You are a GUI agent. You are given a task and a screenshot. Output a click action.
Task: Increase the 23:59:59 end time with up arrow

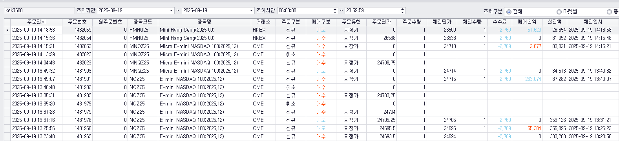pos(403,9)
